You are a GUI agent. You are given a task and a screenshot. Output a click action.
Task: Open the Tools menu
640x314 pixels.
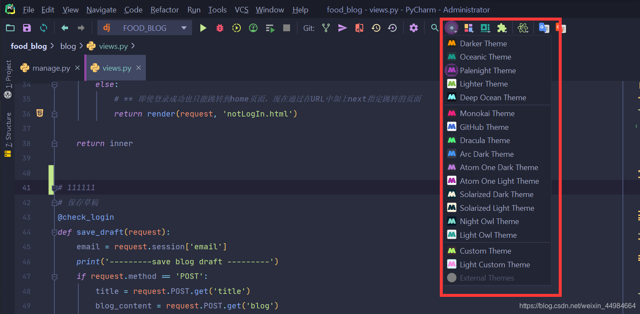217,10
